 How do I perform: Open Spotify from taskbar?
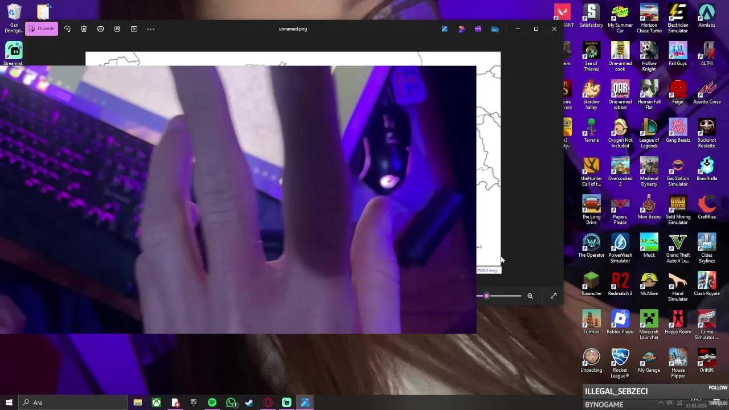pyautogui.click(x=212, y=403)
